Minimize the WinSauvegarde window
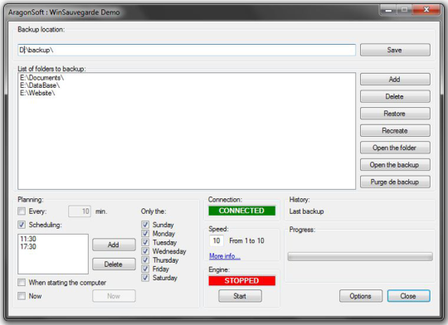 388,10
